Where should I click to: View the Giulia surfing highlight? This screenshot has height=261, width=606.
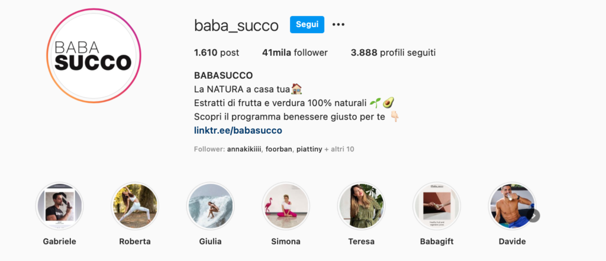click(210, 206)
